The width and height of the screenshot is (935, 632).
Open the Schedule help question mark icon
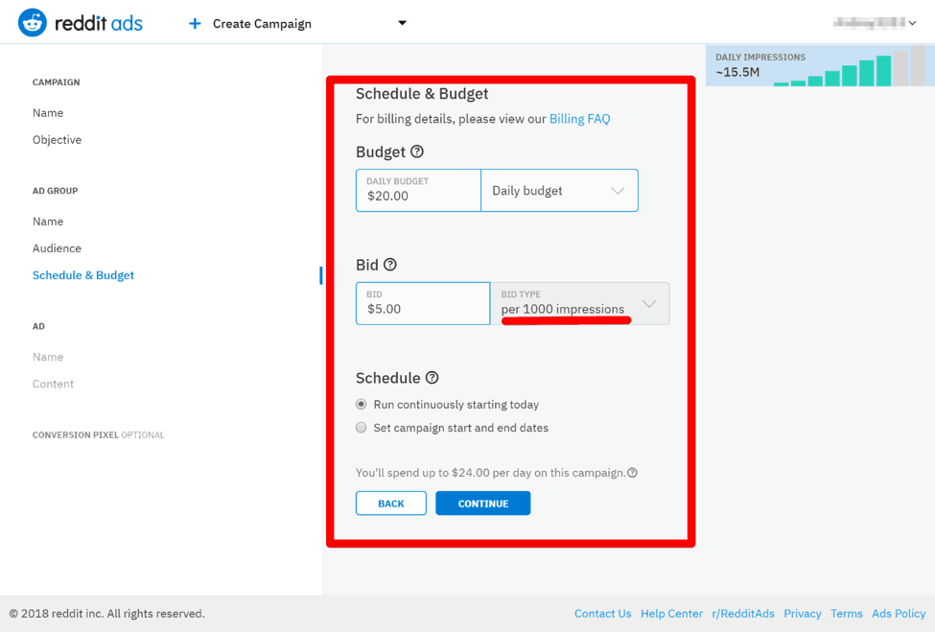pyautogui.click(x=432, y=378)
